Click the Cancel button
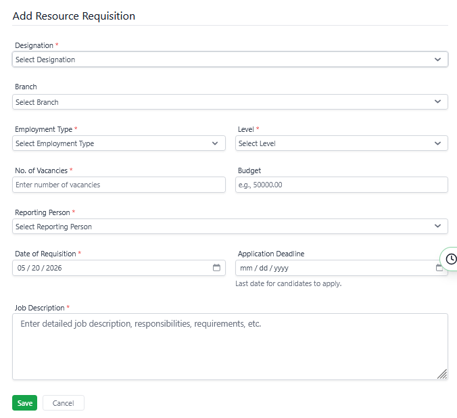Image resolution: width=457 pixels, height=418 pixels. click(x=64, y=403)
